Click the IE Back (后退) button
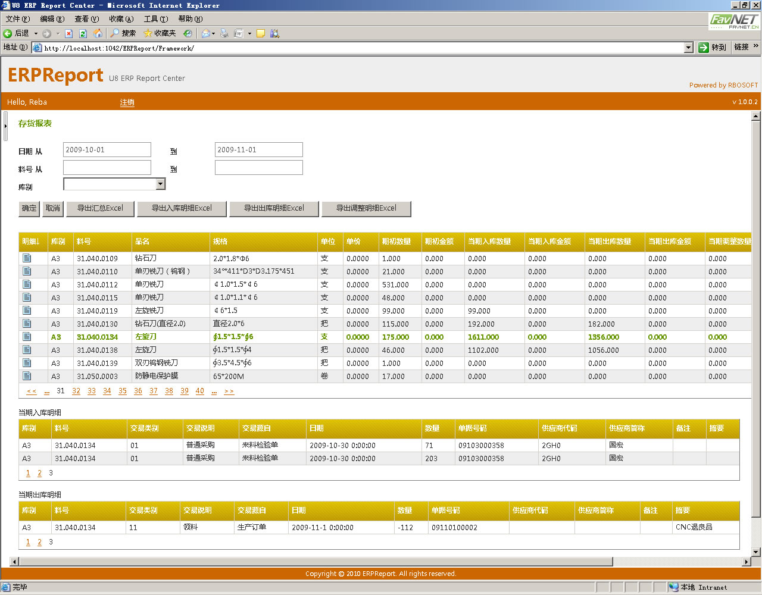762x595 pixels. [x=16, y=33]
